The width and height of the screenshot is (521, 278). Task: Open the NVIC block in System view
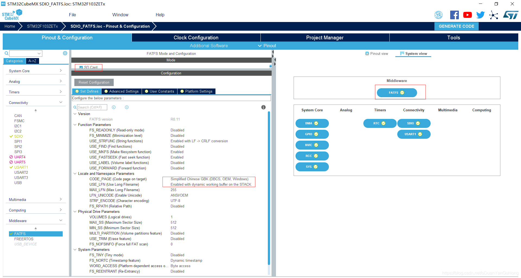click(x=312, y=145)
